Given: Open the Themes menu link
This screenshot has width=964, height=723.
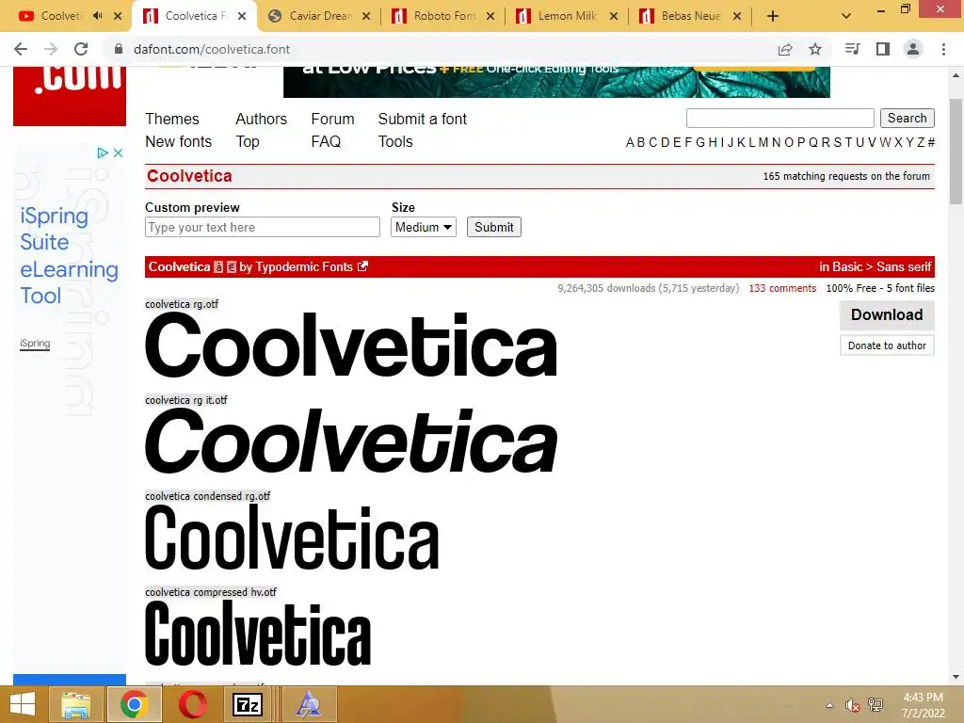Looking at the screenshot, I should [172, 119].
